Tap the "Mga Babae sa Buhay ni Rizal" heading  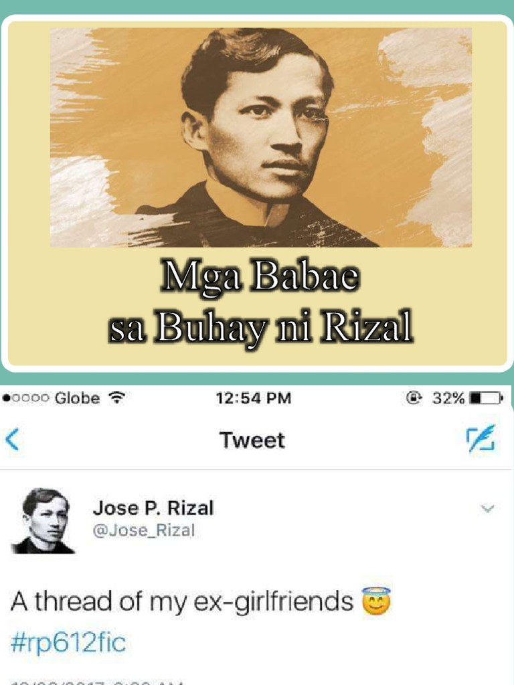[x=260, y=302]
